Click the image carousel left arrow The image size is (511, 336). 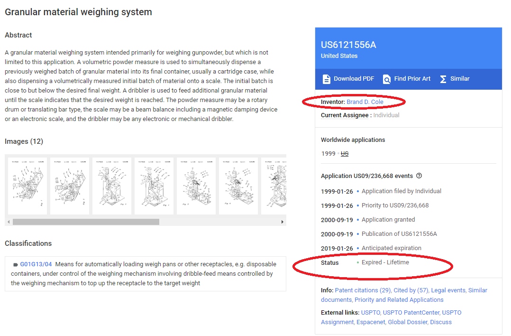click(9, 222)
